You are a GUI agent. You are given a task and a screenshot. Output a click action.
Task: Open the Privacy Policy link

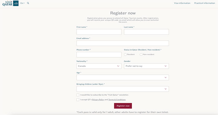click(x=98, y=100)
